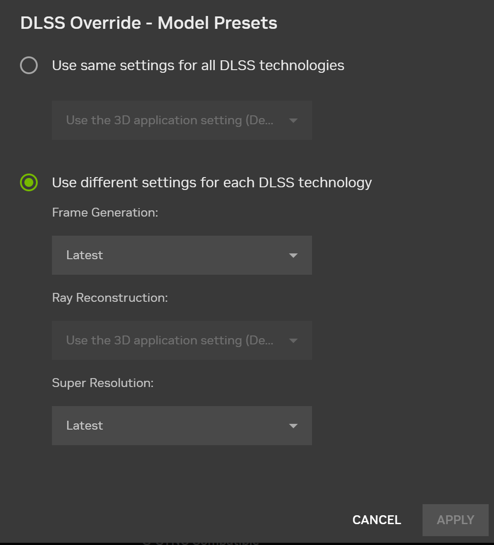Click the 'DLSS Override - Model Presets' title
The height and width of the screenshot is (545, 494).
click(x=149, y=23)
